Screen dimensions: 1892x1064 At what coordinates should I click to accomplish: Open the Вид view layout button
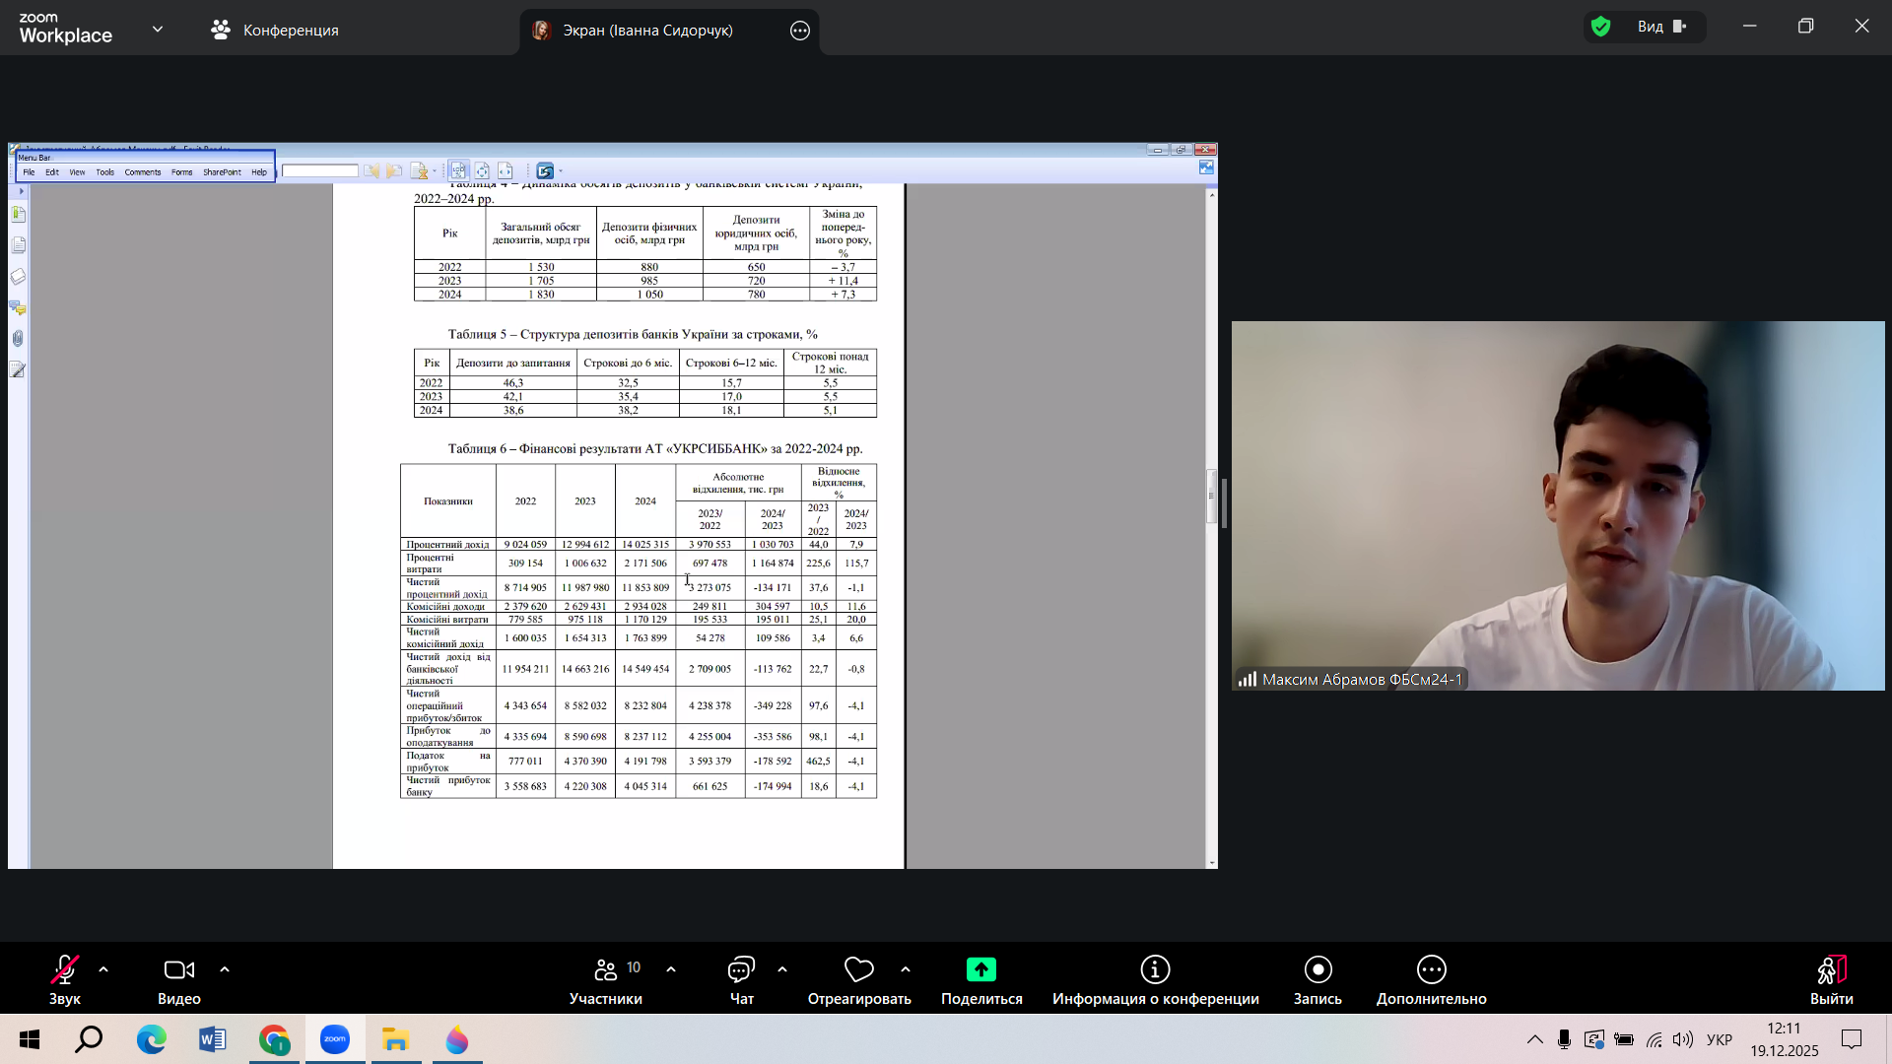point(1661,27)
